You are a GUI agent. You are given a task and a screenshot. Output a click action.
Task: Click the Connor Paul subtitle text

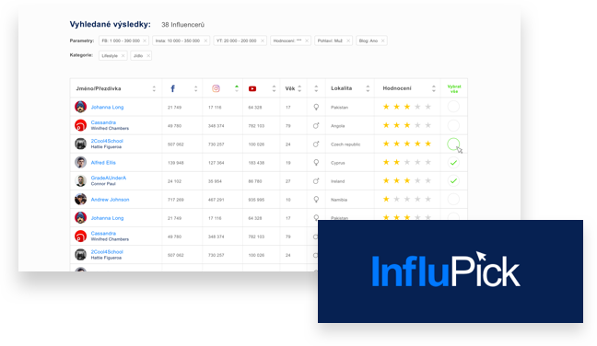coord(103,184)
